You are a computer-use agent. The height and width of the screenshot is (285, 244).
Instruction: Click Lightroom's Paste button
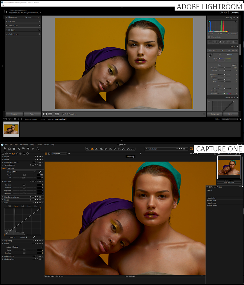tap(32, 114)
